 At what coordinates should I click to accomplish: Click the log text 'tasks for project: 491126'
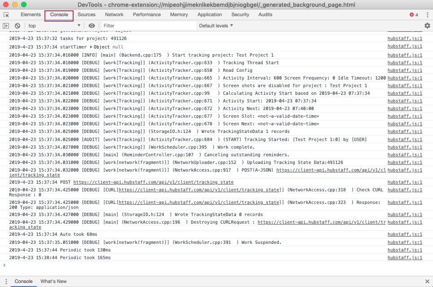93,39
